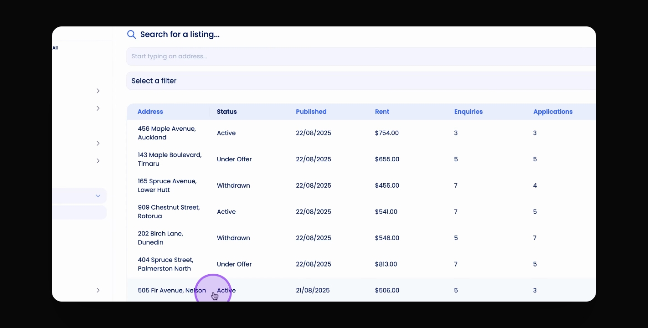Sort by the Rent column header

pyautogui.click(x=382, y=112)
